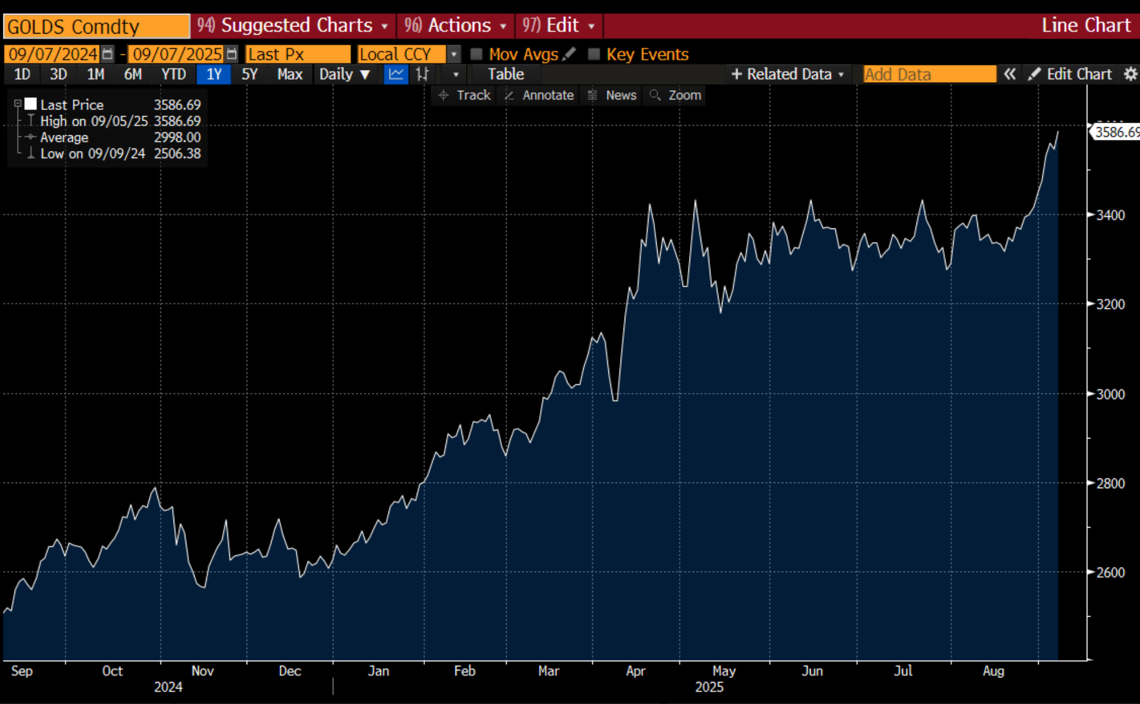Open the Daily periodicity dropdown
This screenshot has height=704, width=1140.
click(x=345, y=75)
